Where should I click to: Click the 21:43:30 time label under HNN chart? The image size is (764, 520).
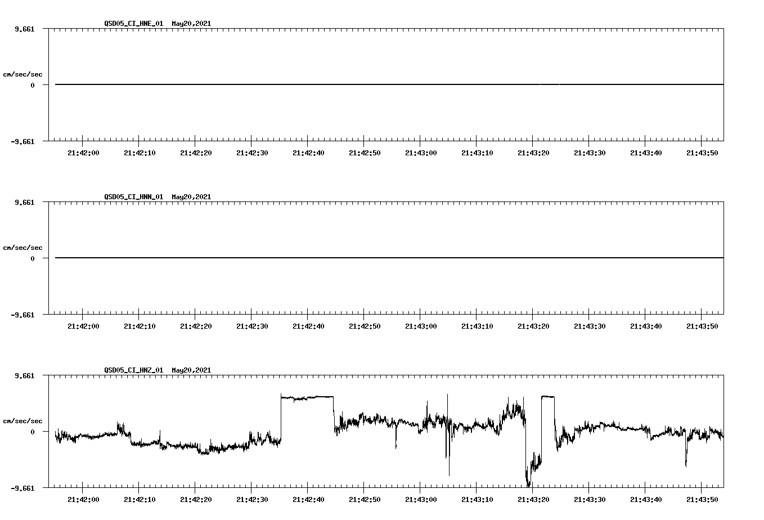point(590,326)
